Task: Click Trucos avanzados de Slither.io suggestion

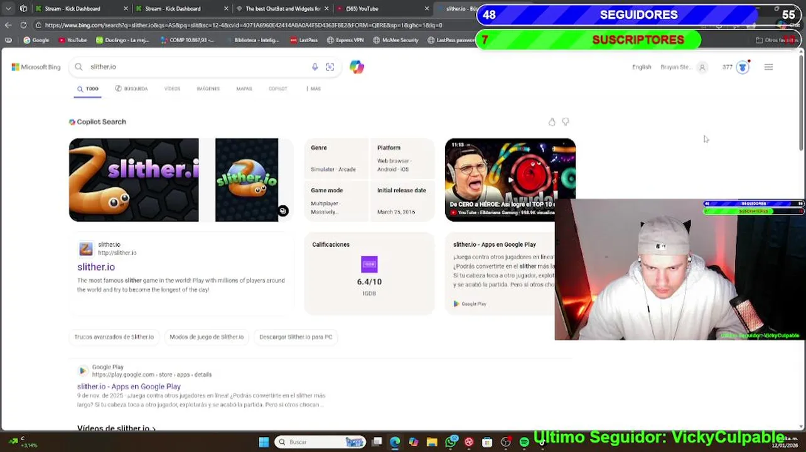Action: 114,337
